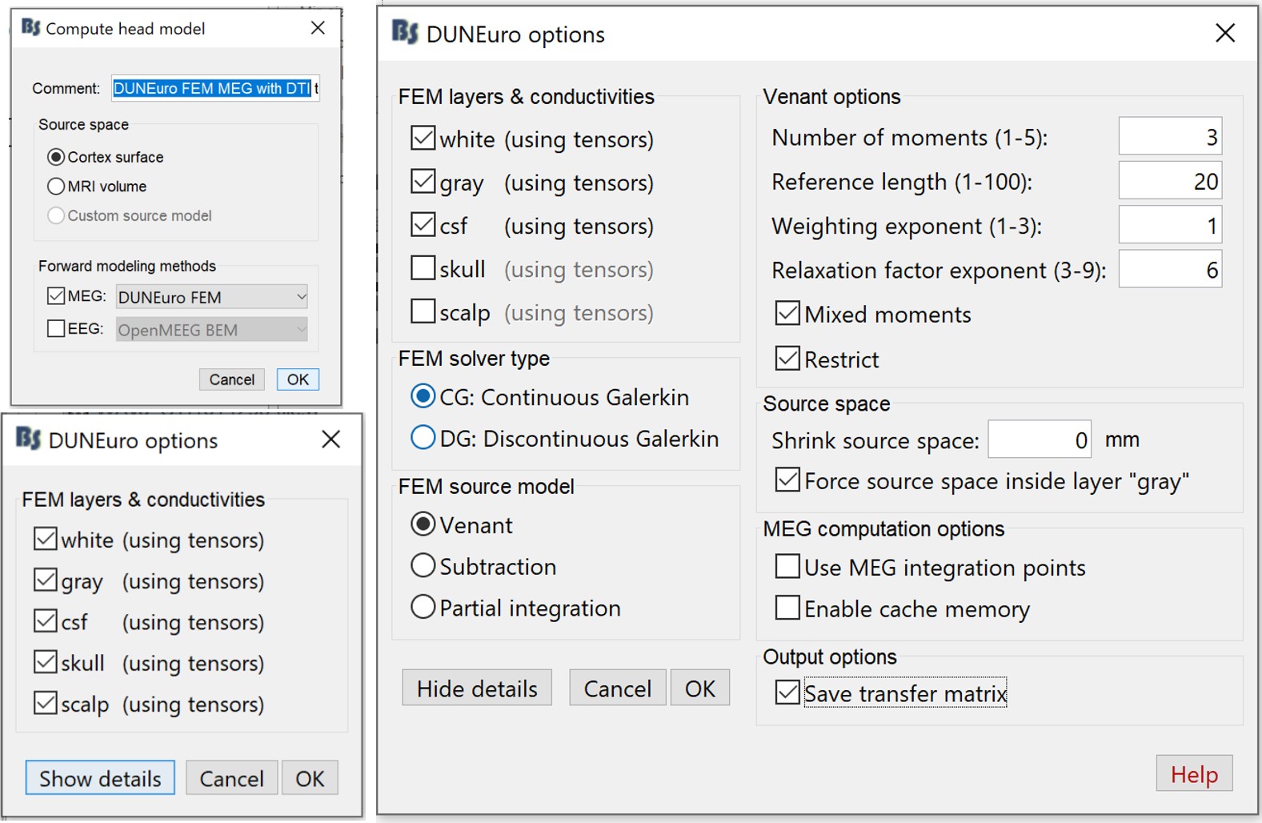Click the Brainstorm logo in Compute head model title bar
The image size is (1262, 823).
click(31, 28)
